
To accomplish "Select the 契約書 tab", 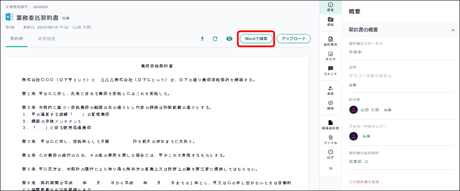I will click(x=16, y=39).
